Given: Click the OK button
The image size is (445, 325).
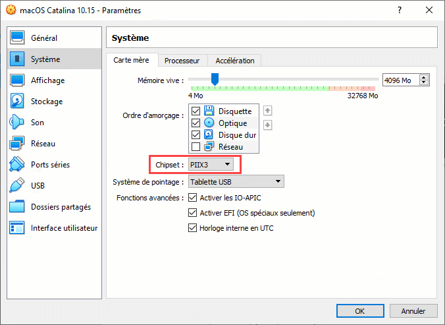Looking at the screenshot, I should click(x=360, y=310).
